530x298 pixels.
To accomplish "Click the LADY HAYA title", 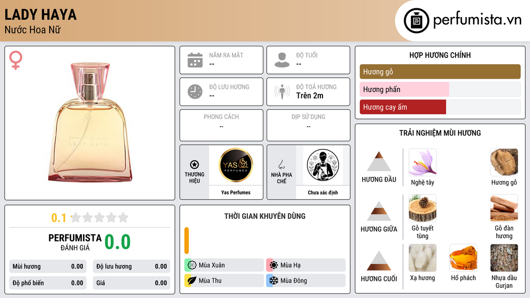I will point(40,14).
